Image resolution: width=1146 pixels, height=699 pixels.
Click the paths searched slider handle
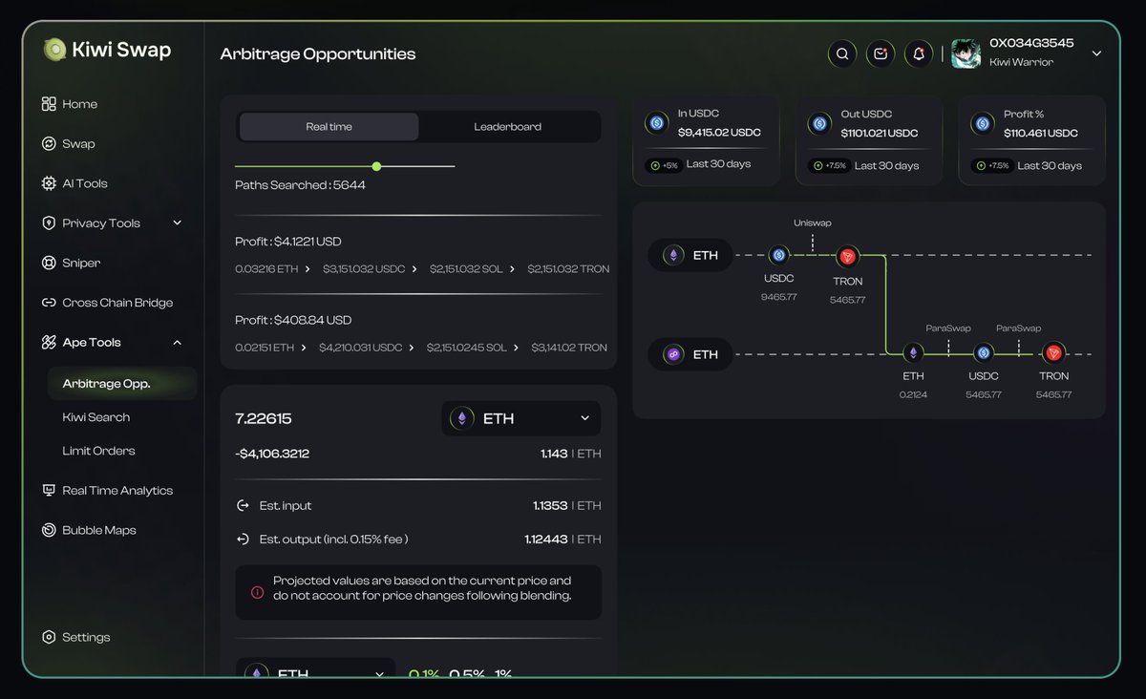tap(376, 166)
